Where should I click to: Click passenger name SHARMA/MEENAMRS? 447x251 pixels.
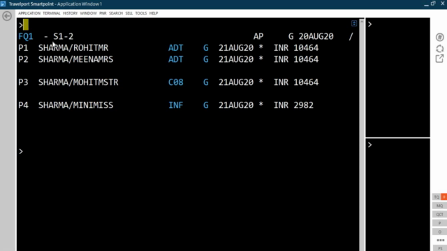pos(76,59)
